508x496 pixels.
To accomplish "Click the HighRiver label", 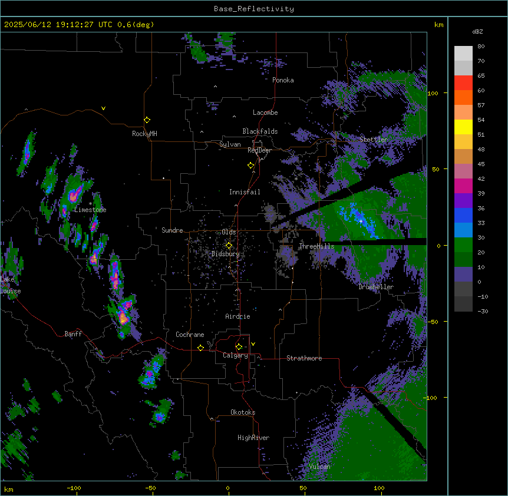I will [x=253, y=438].
